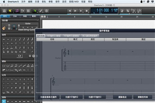Click 删除选定 button
This screenshot has width=155, height=103.
click(x=122, y=97)
